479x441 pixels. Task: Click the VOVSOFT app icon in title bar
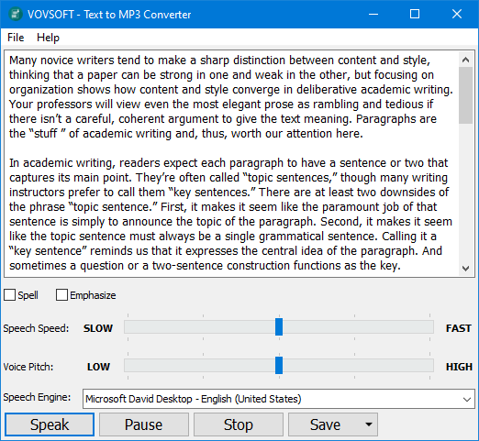(x=16, y=15)
